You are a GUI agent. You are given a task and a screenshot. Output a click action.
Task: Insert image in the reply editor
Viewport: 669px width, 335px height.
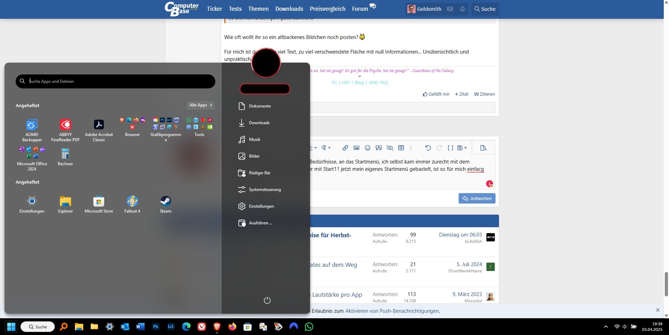coord(356,148)
